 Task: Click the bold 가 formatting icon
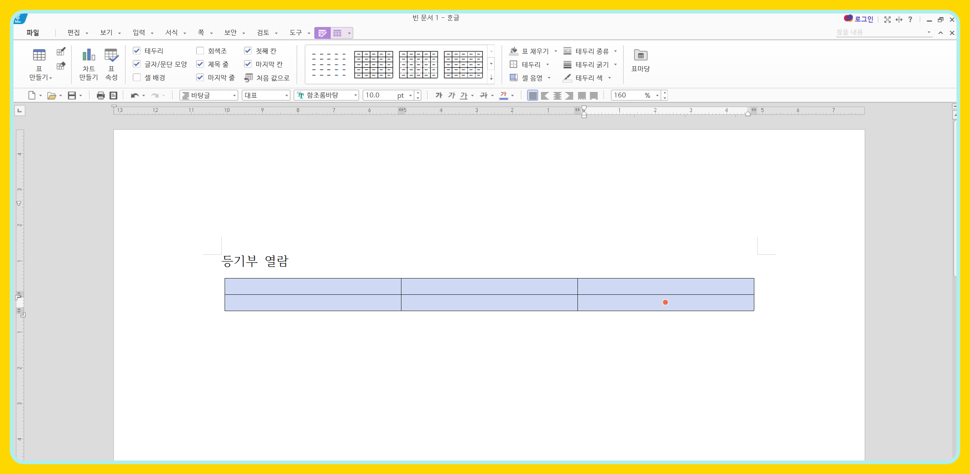439,96
